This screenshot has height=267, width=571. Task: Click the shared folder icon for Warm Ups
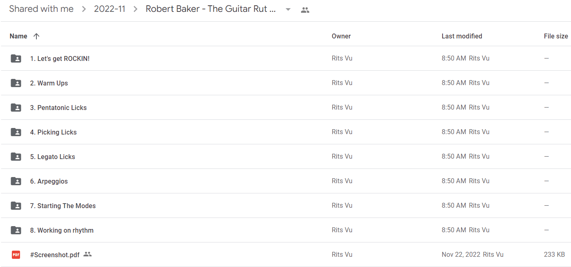point(16,83)
